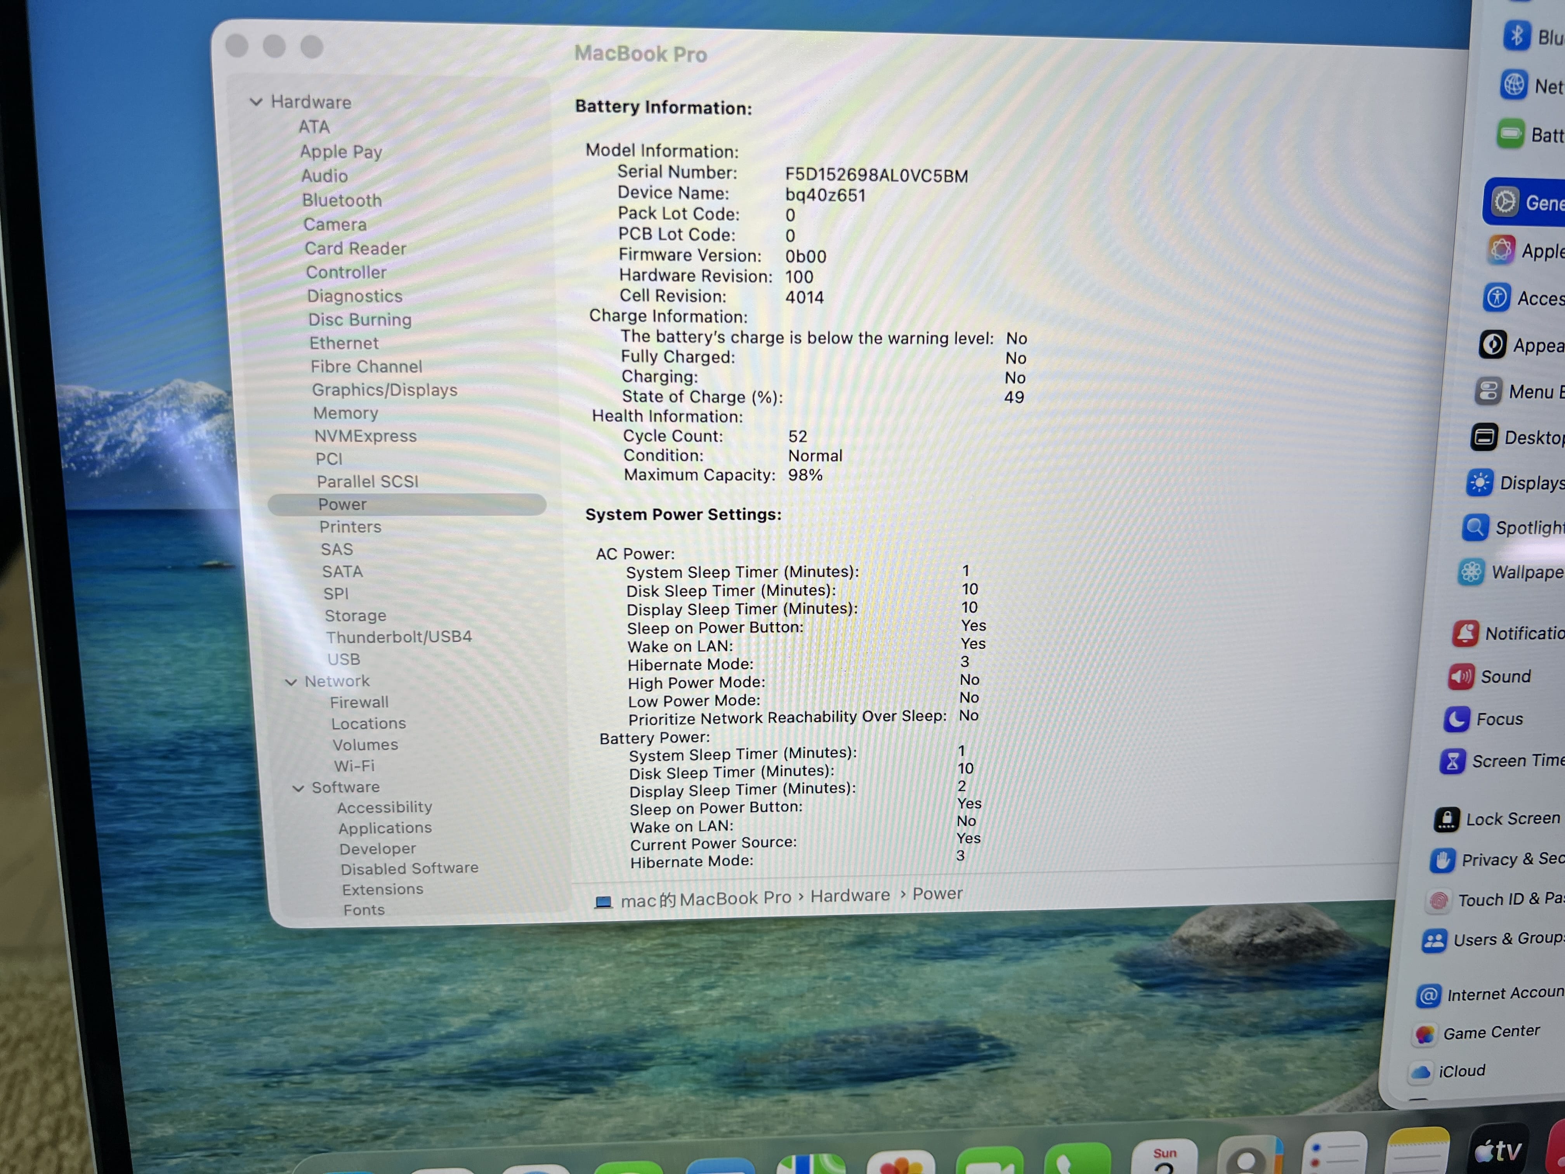The image size is (1565, 1174).
Task: Click Focus moon icon in System Settings
Action: pyautogui.click(x=1456, y=719)
